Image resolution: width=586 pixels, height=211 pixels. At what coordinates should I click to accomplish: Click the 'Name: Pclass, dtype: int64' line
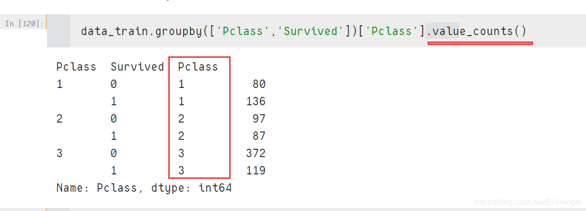point(144,188)
